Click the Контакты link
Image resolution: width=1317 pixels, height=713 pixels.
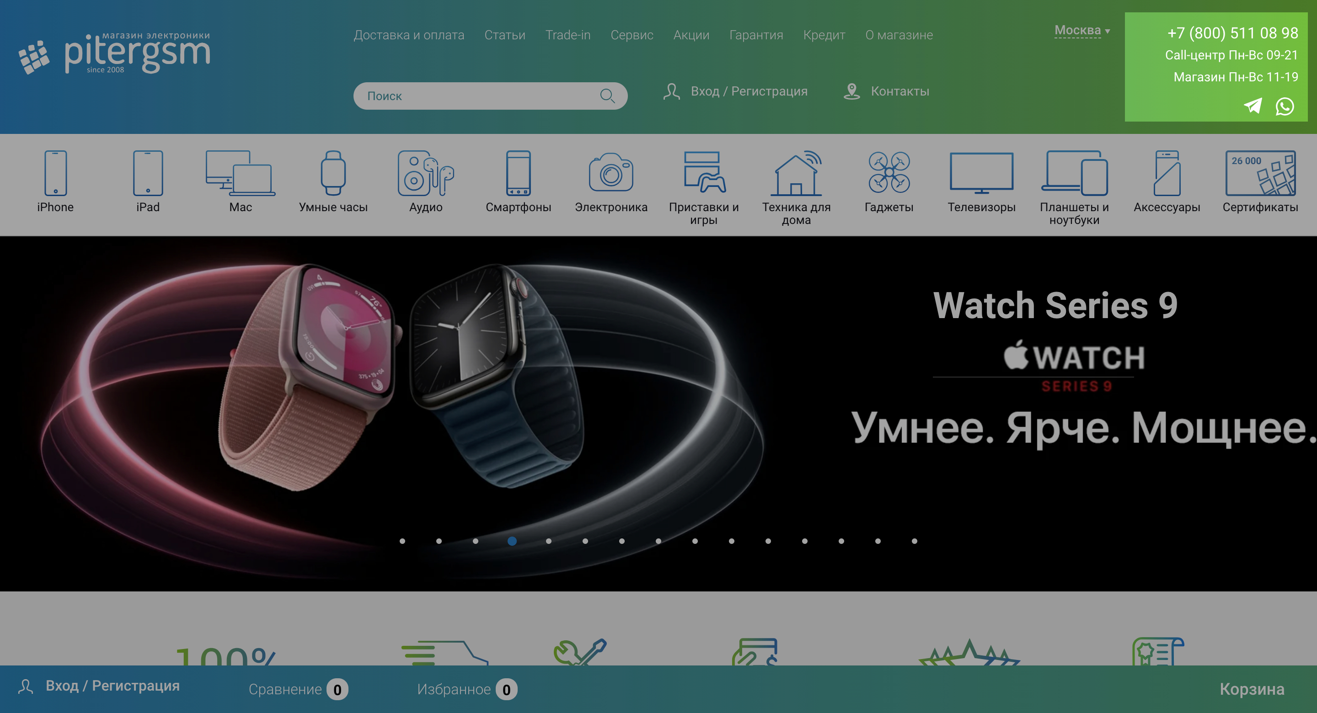[900, 91]
